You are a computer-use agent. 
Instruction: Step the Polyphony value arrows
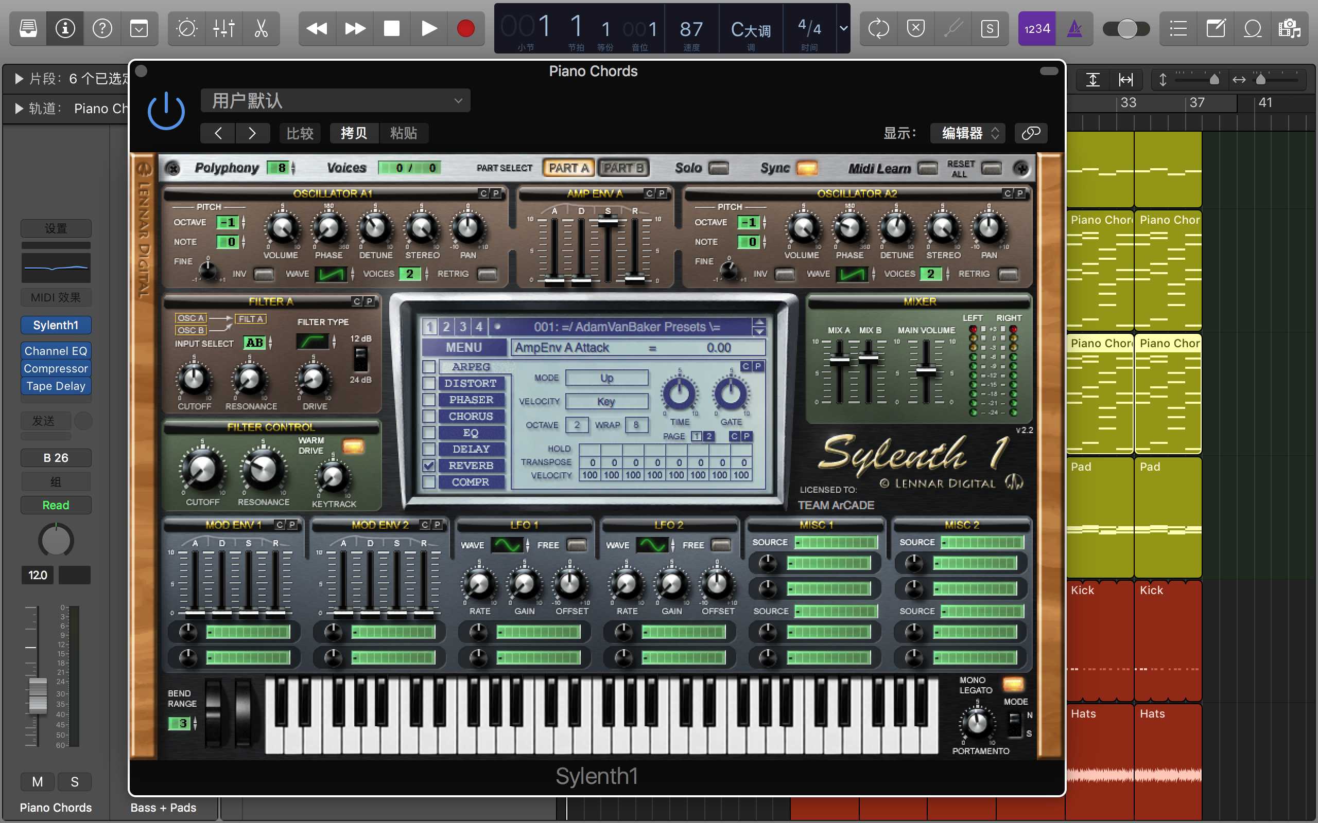coord(293,168)
